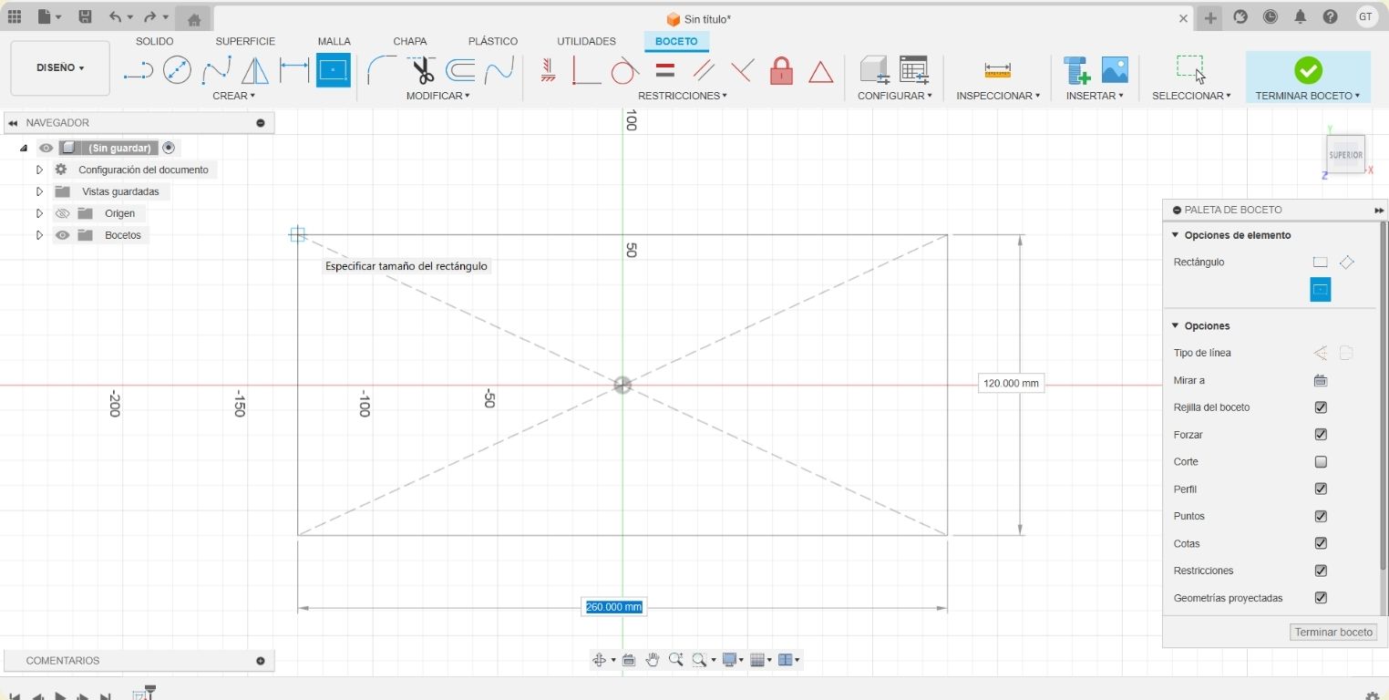Apply the Midpoint triangle constraint
The image size is (1389, 700).
(821, 71)
